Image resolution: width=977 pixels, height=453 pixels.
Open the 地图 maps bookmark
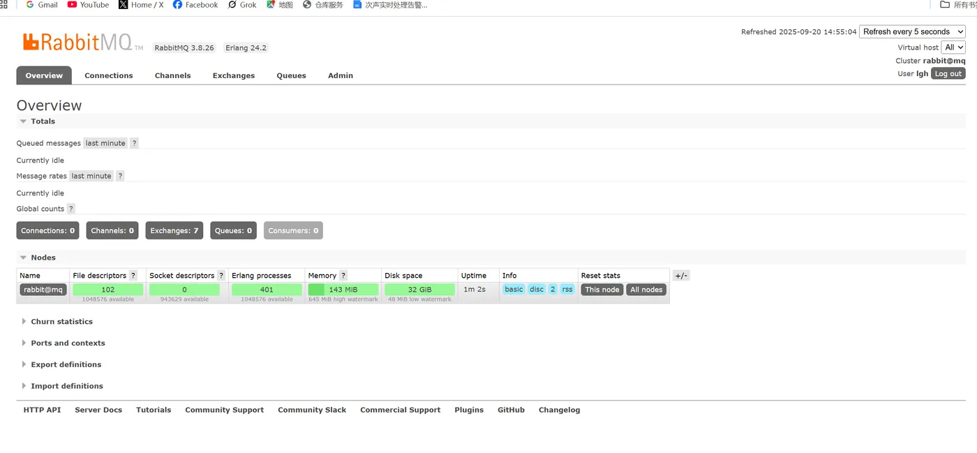point(280,5)
